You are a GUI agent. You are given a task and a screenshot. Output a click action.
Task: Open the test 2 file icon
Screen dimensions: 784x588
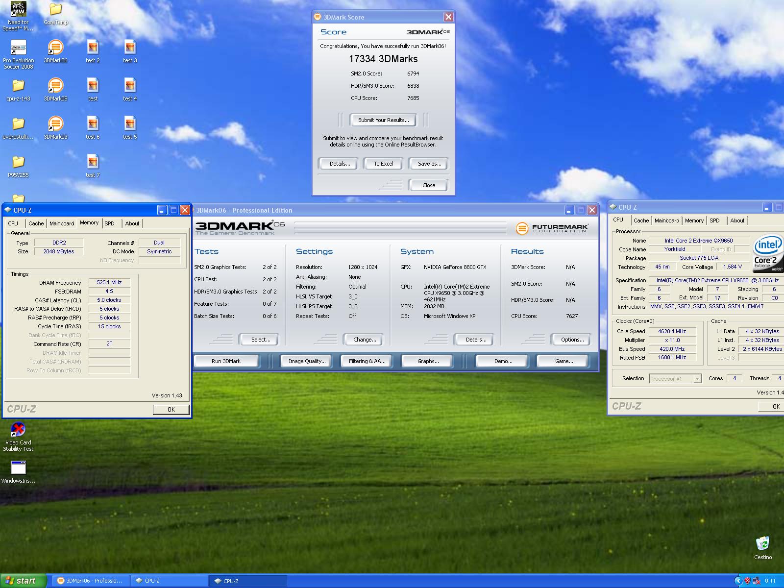(93, 51)
